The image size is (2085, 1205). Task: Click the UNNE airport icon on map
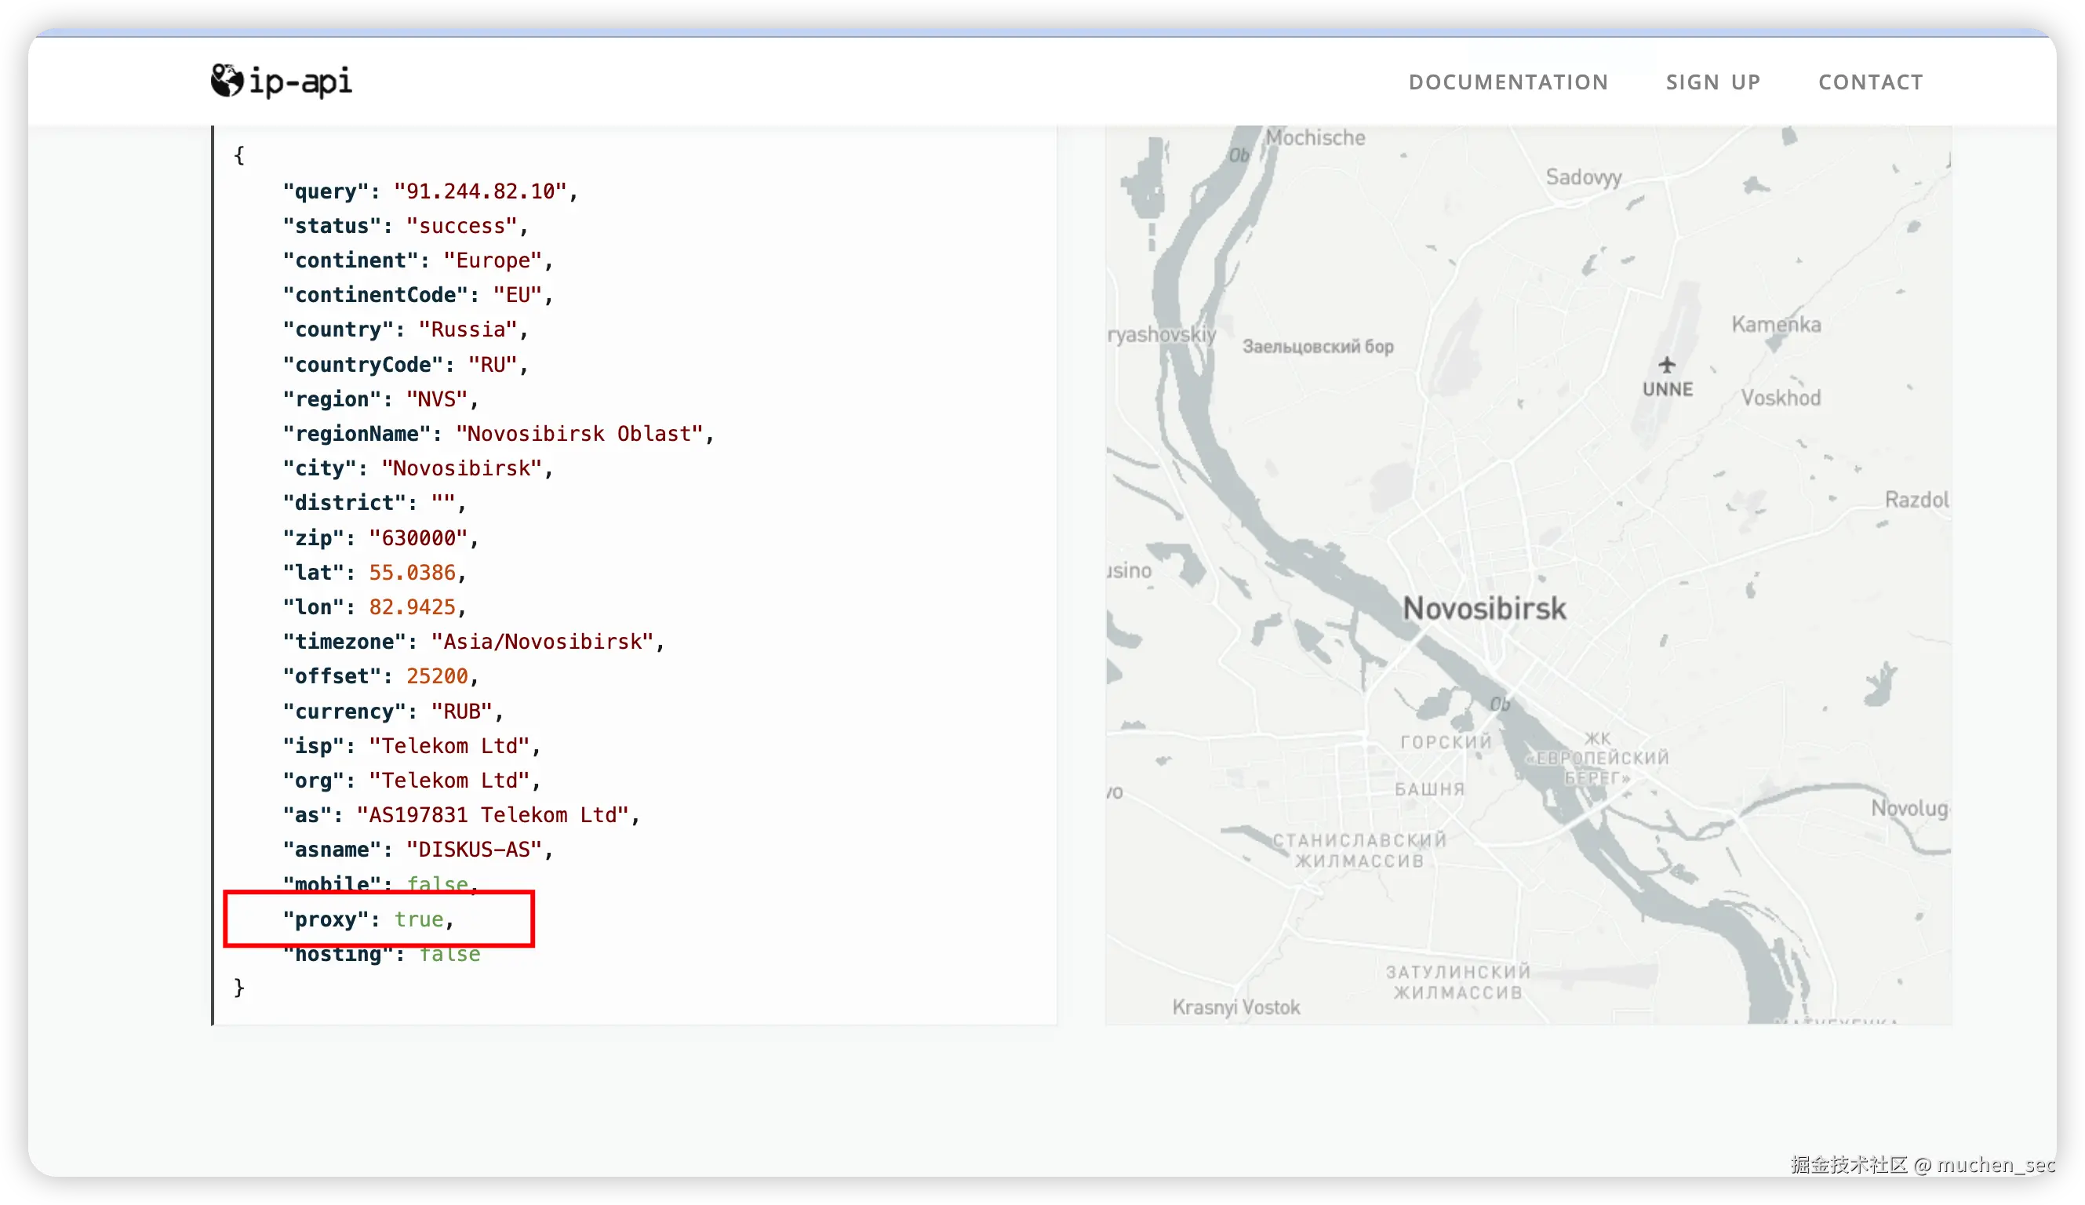(x=1666, y=365)
